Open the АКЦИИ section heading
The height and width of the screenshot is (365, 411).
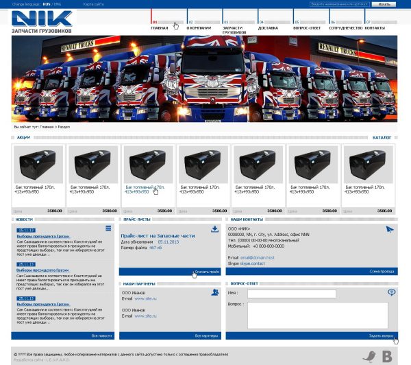[x=23, y=137]
